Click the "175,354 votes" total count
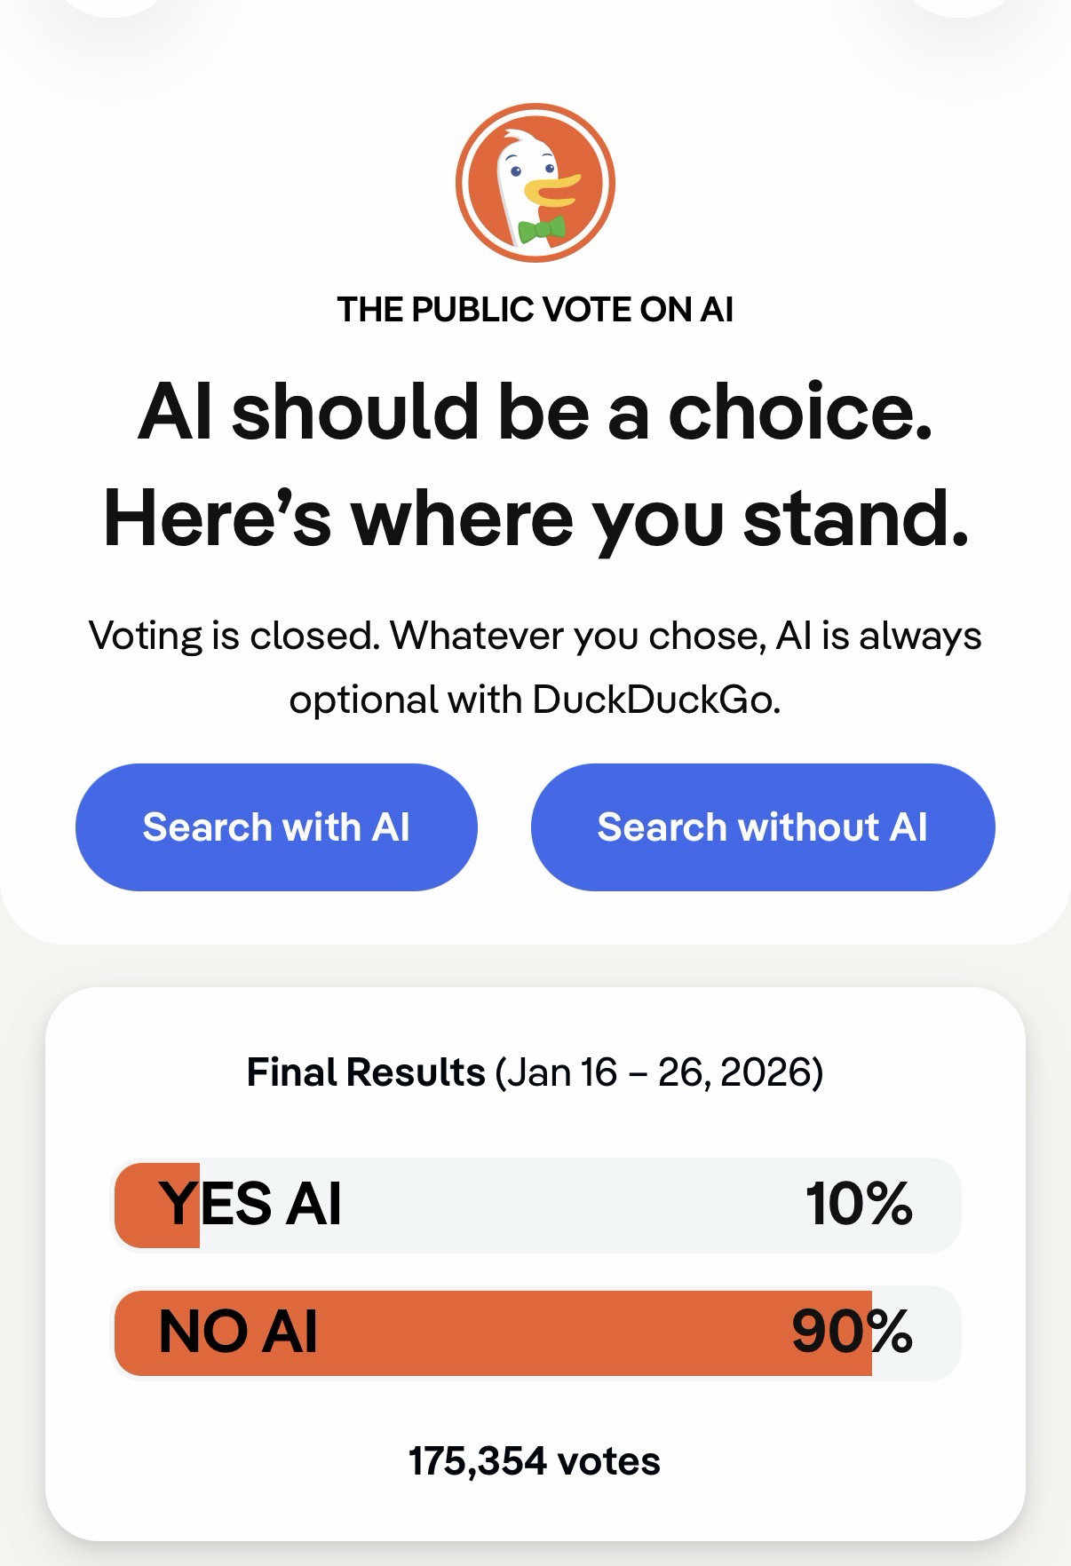 [535, 1461]
